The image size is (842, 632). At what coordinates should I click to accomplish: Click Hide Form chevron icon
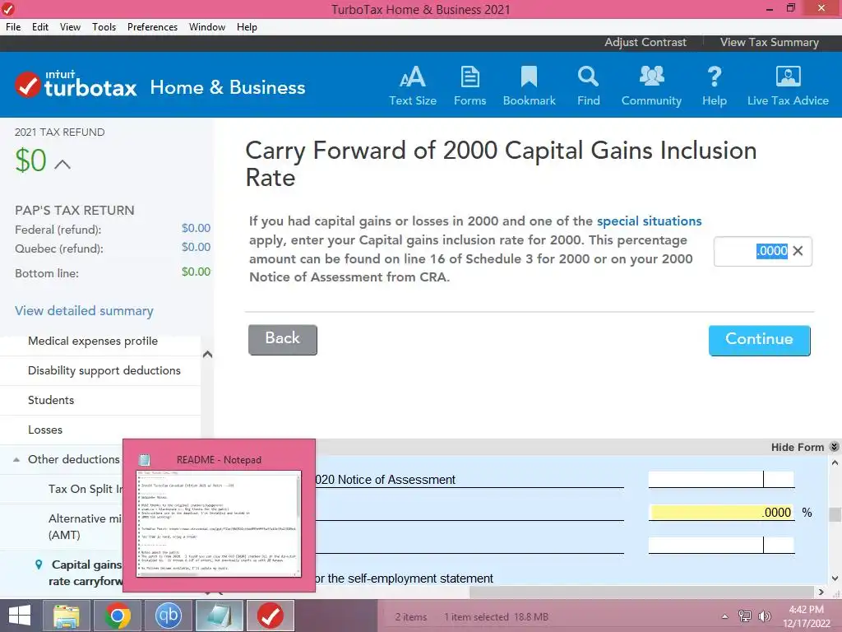pyautogui.click(x=834, y=447)
